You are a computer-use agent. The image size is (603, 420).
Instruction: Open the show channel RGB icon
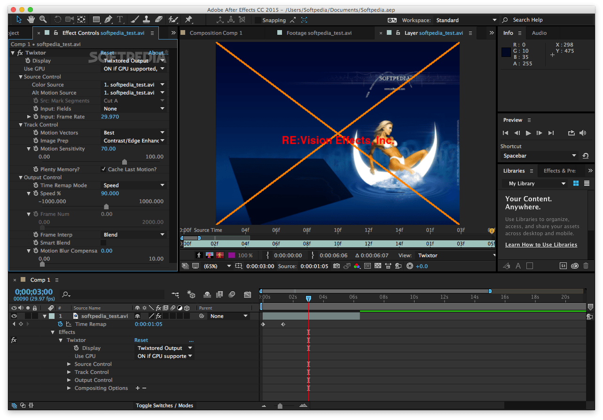[357, 266]
